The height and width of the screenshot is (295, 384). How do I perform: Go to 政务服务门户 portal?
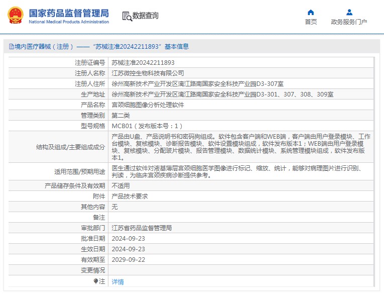pos(349,22)
